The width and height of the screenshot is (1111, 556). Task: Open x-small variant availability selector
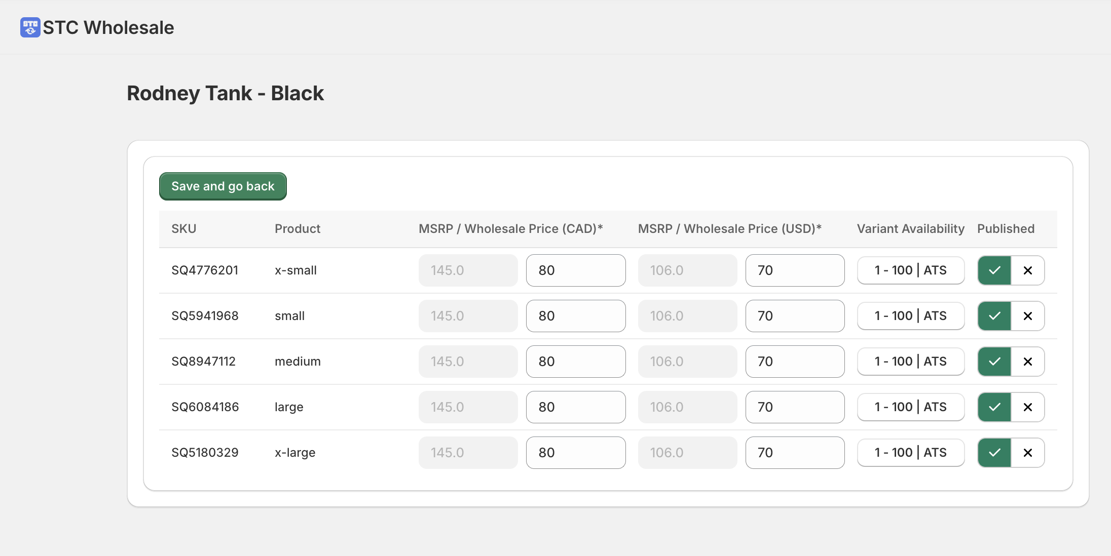(910, 270)
